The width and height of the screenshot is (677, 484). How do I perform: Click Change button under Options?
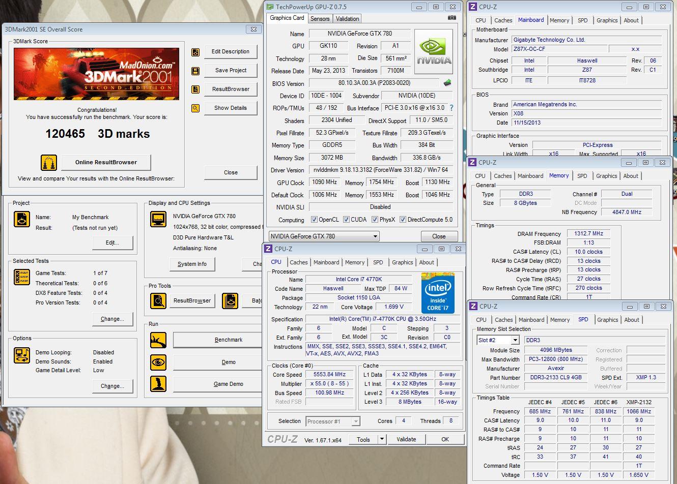tap(112, 386)
